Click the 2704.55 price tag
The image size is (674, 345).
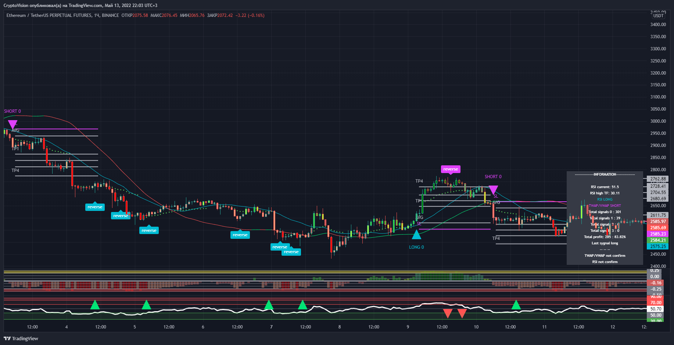657,193
